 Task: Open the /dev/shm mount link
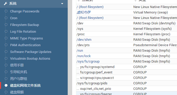84,40
